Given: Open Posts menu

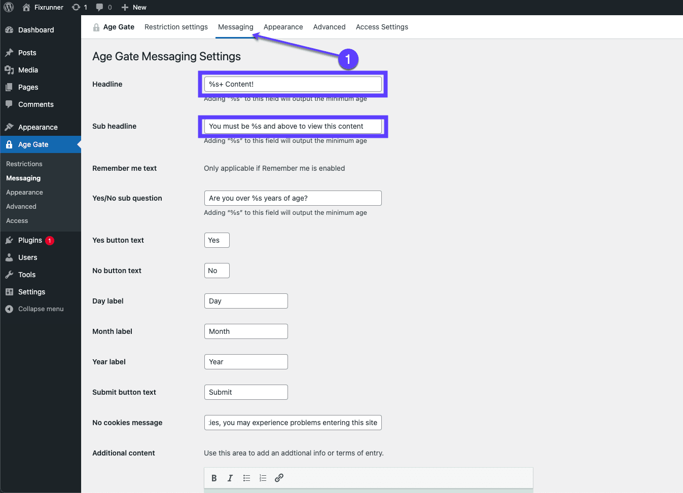Looking at the screenshot, I should point(27,53).
